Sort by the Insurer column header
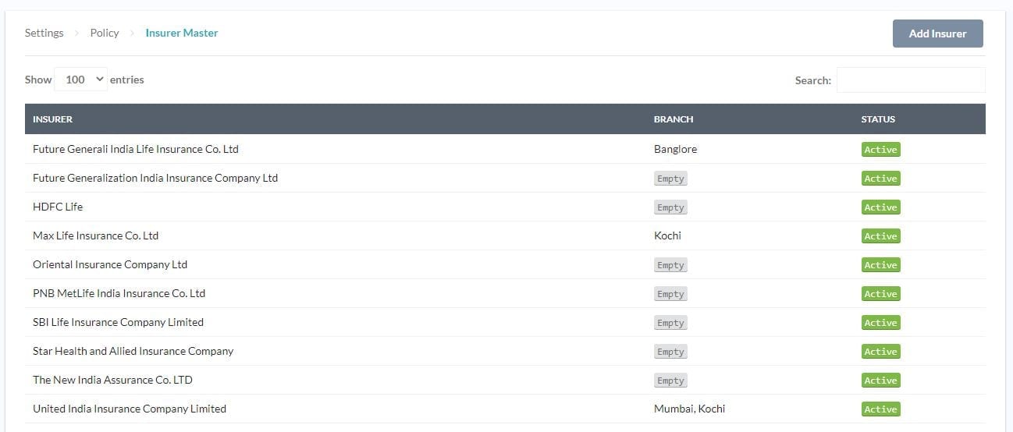The height and width of the screenshot is (432, 1013). tap(53, 119)
